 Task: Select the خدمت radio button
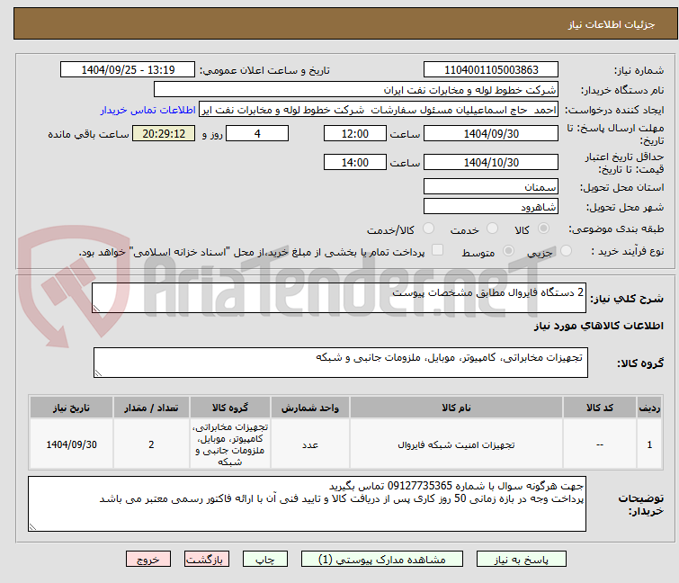[492, 229]
